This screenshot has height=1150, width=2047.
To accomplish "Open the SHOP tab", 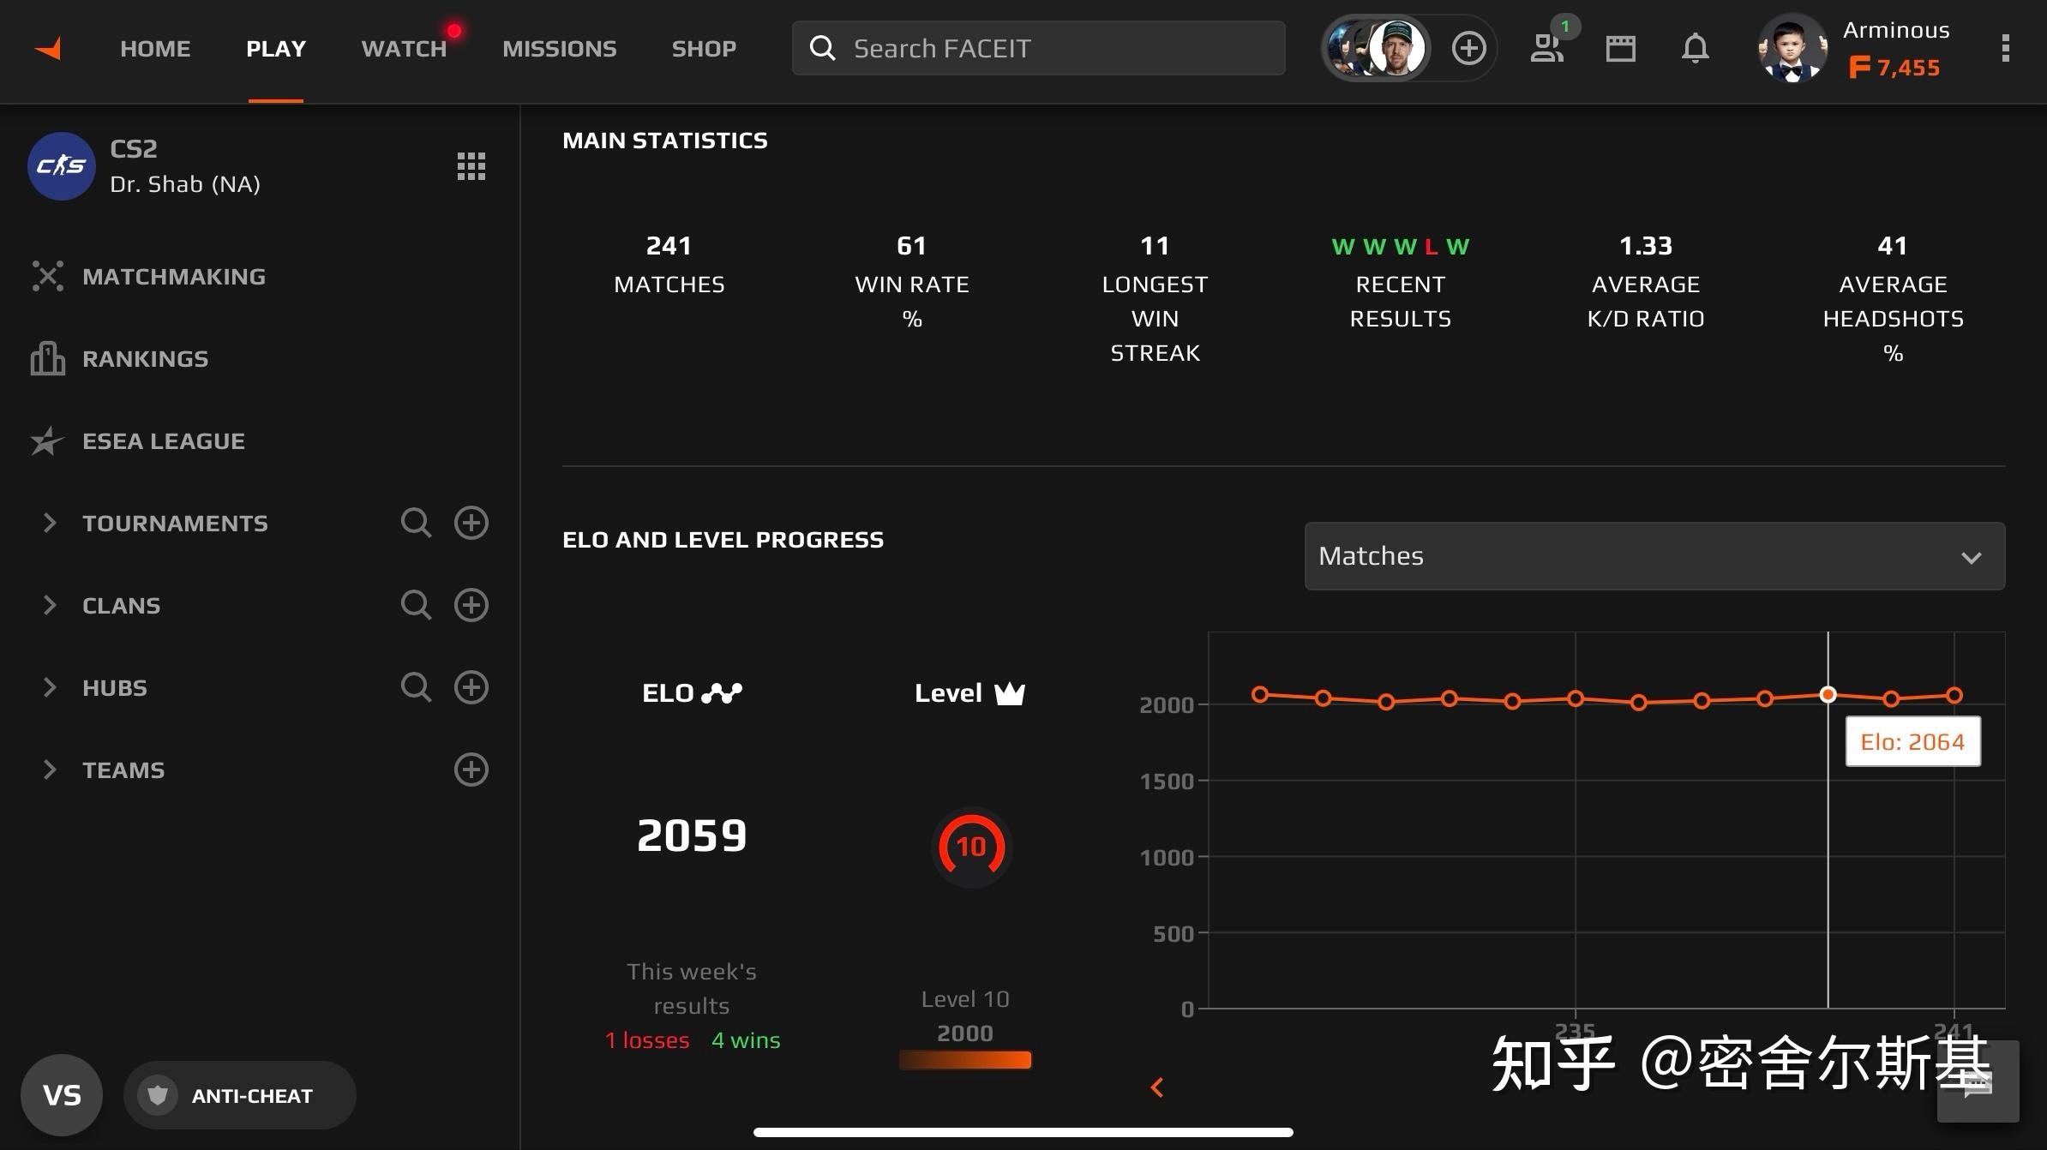I will (x=704, y=49).
